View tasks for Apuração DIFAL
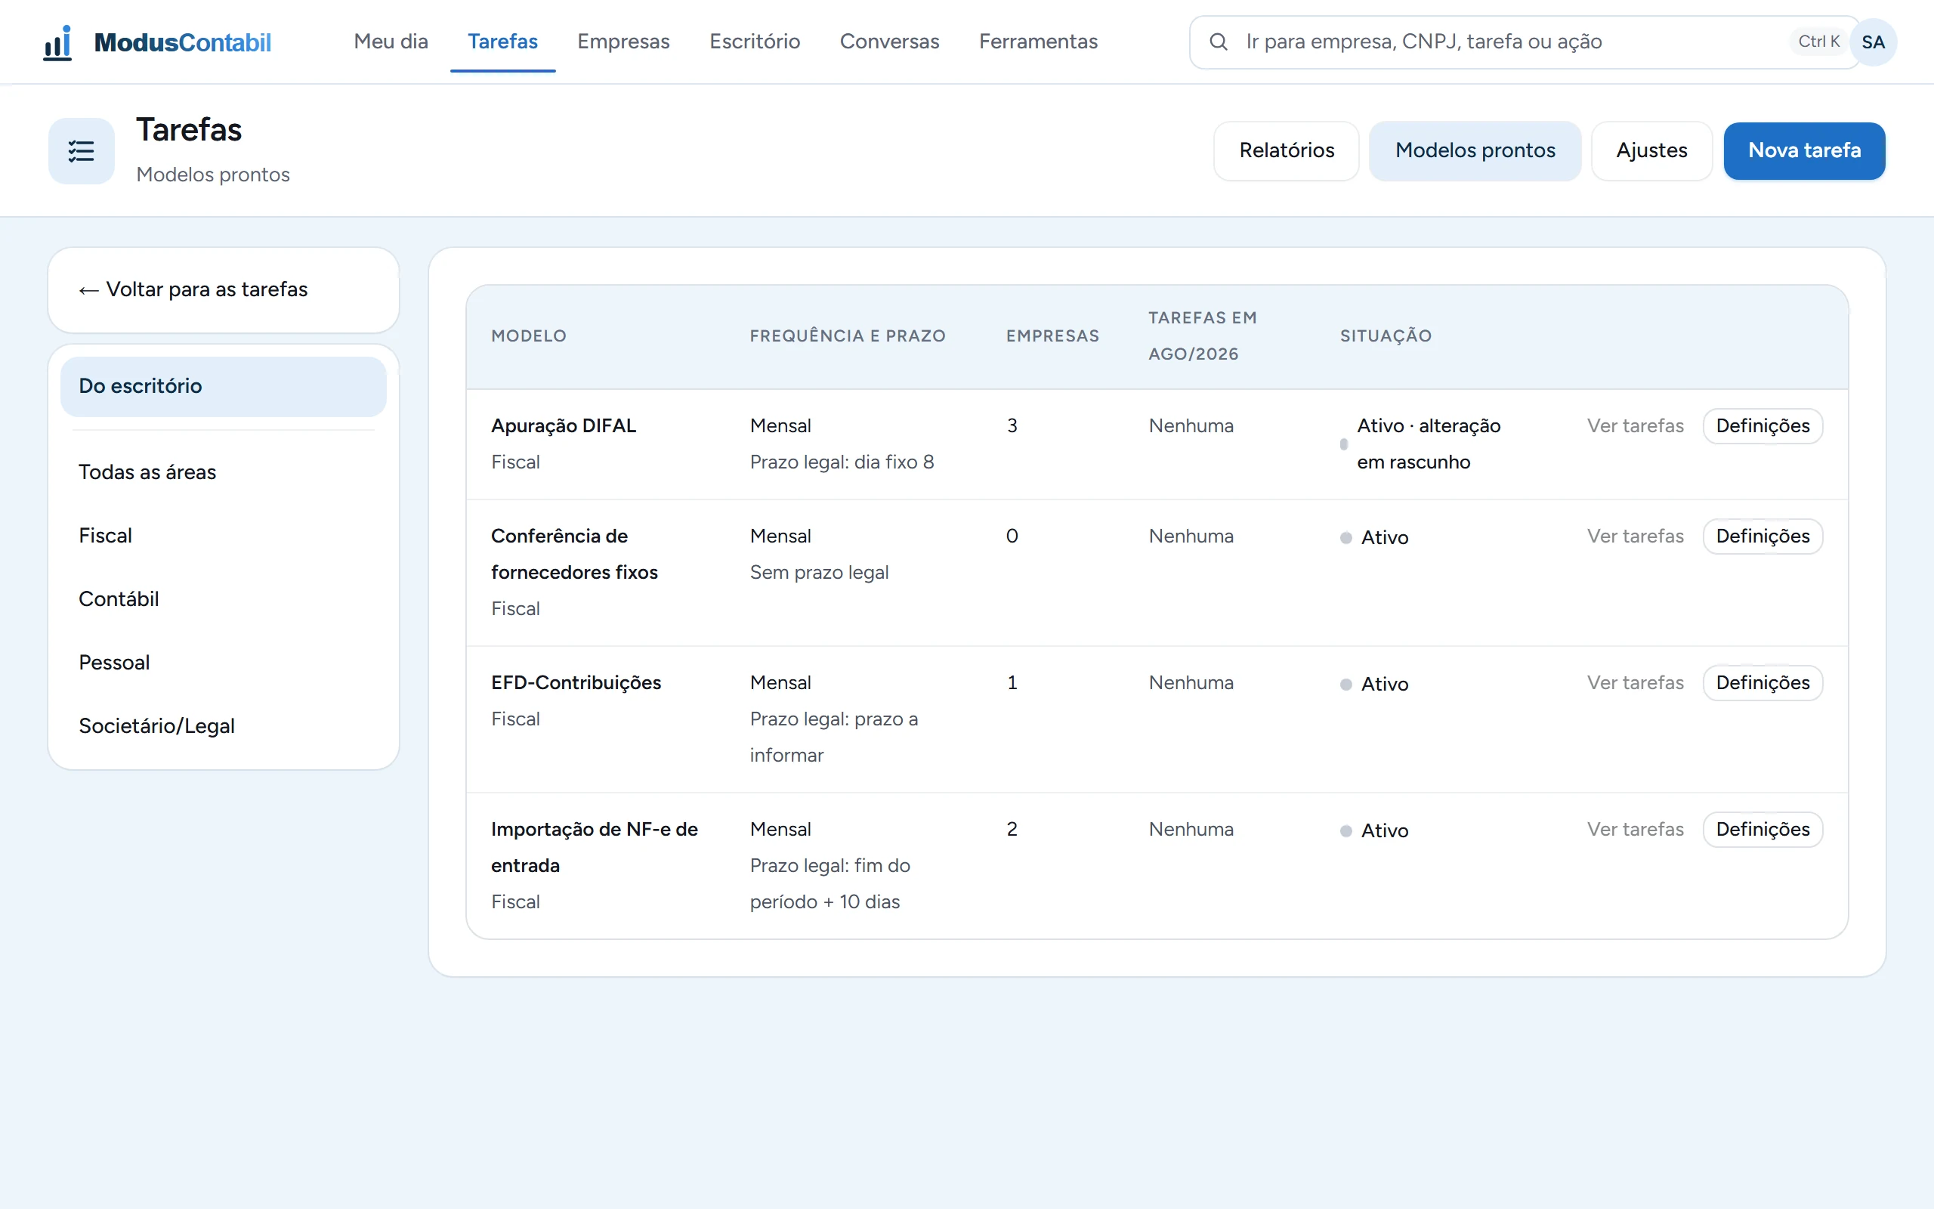 point(1634,426)
